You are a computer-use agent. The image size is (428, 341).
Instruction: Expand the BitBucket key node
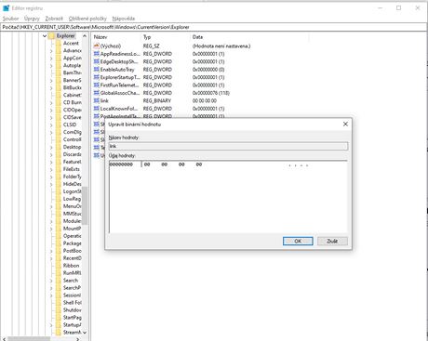click(x=51, y=88)
